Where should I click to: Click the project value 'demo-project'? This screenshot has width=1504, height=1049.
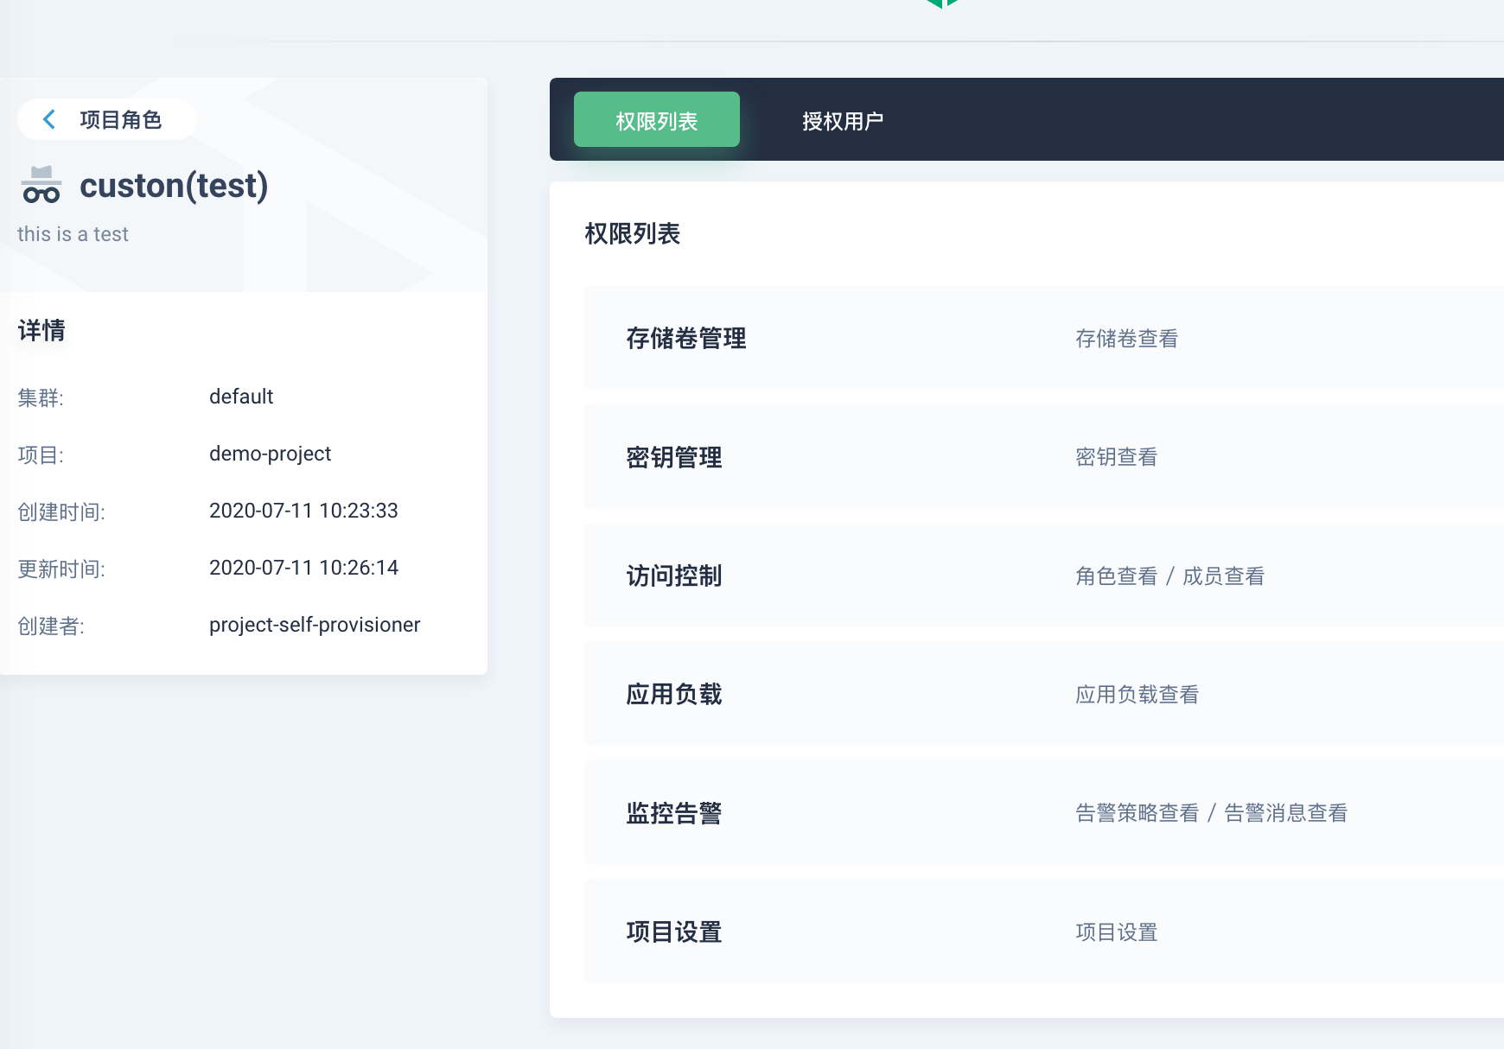point(270,454)
